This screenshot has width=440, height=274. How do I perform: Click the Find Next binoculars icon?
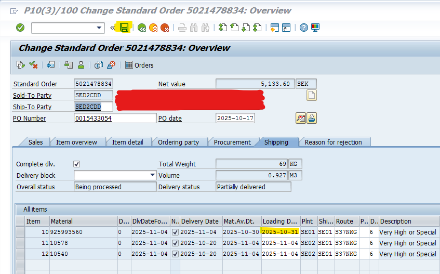pyautogui.click(x=205, y=28)
